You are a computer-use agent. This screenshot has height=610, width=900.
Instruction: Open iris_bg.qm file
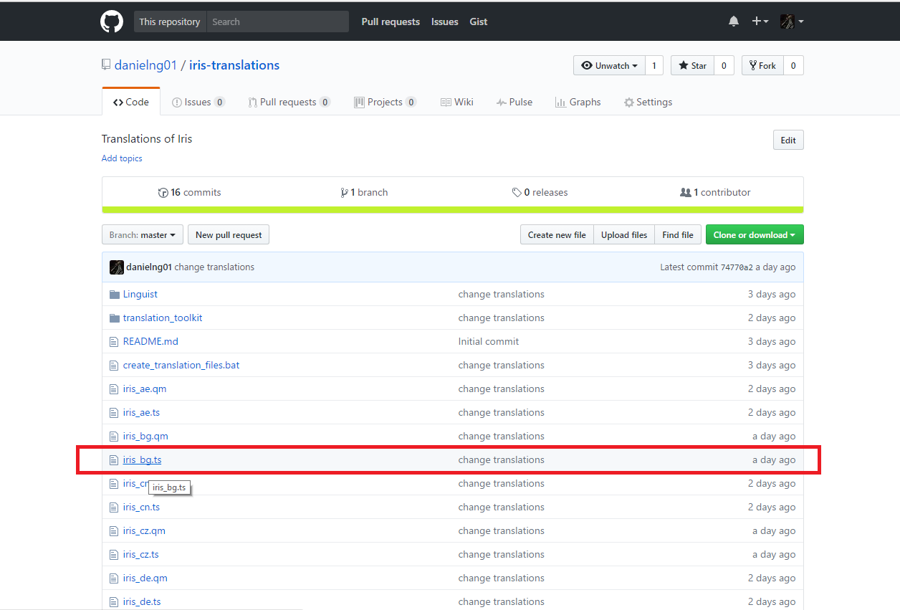point(145,436)
